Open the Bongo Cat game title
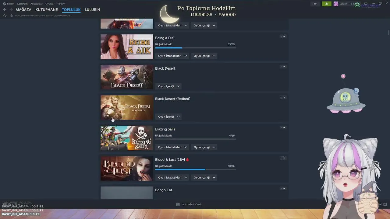 click(x=164, y=190)
